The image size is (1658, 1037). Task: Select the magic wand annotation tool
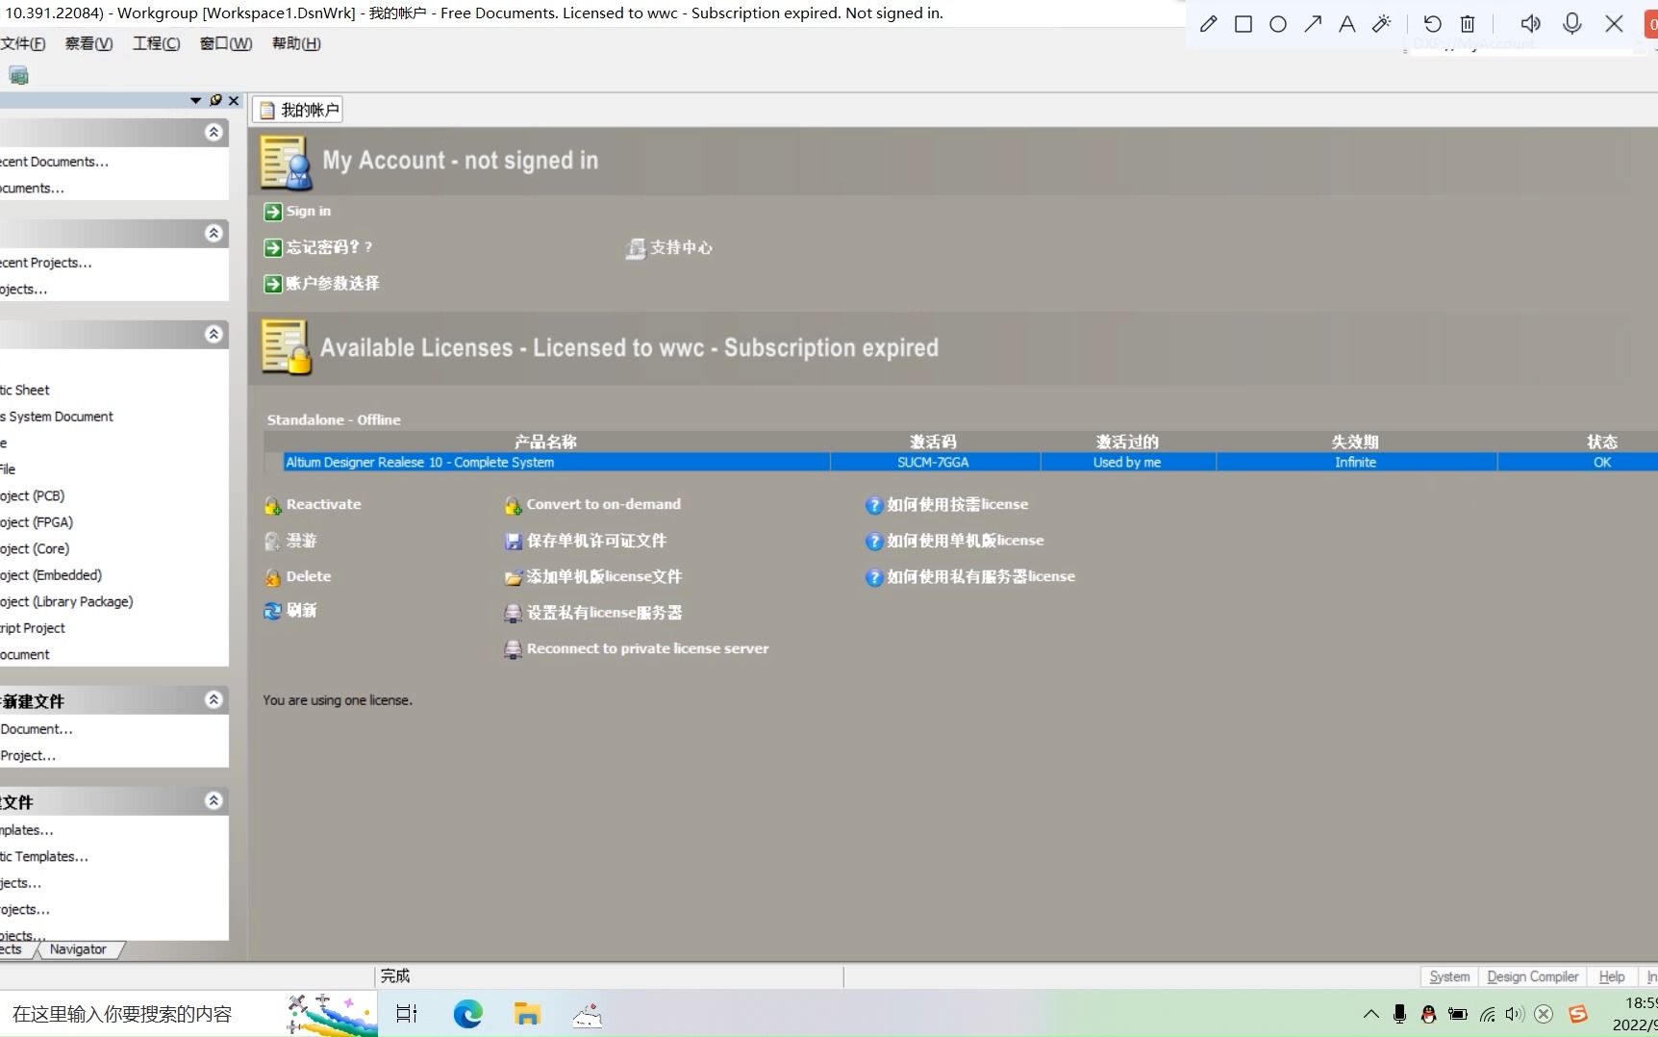click(1382, 24)
